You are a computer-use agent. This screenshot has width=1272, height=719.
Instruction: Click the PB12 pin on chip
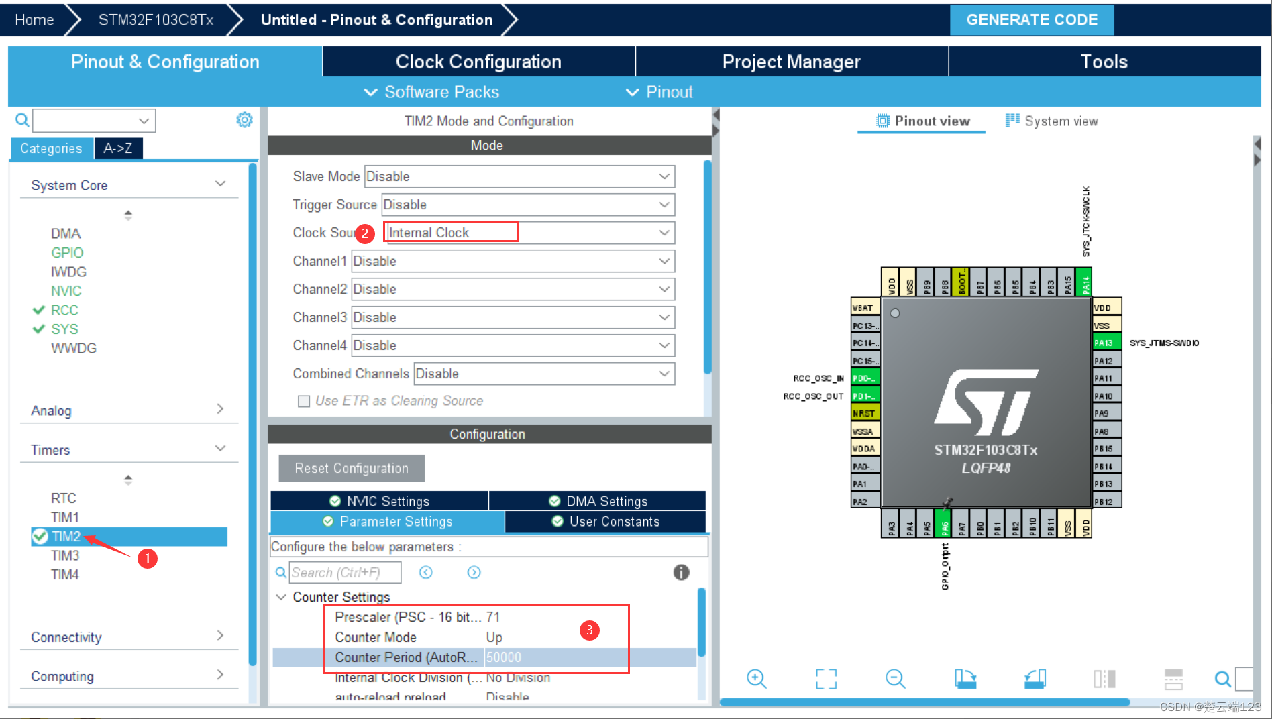(x=1106, y=501)
